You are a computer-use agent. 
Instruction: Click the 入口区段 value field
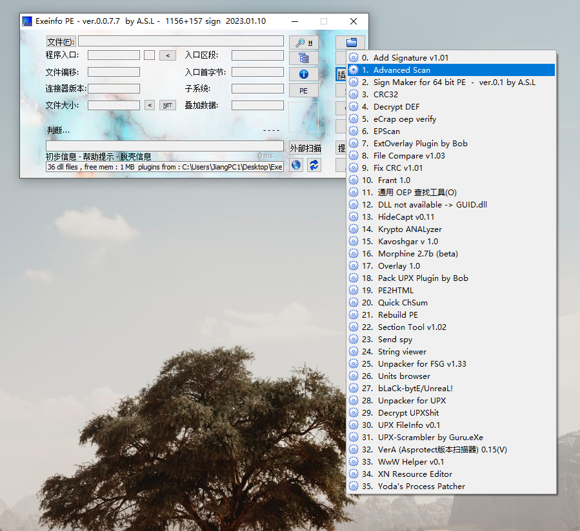click(257, 55)
